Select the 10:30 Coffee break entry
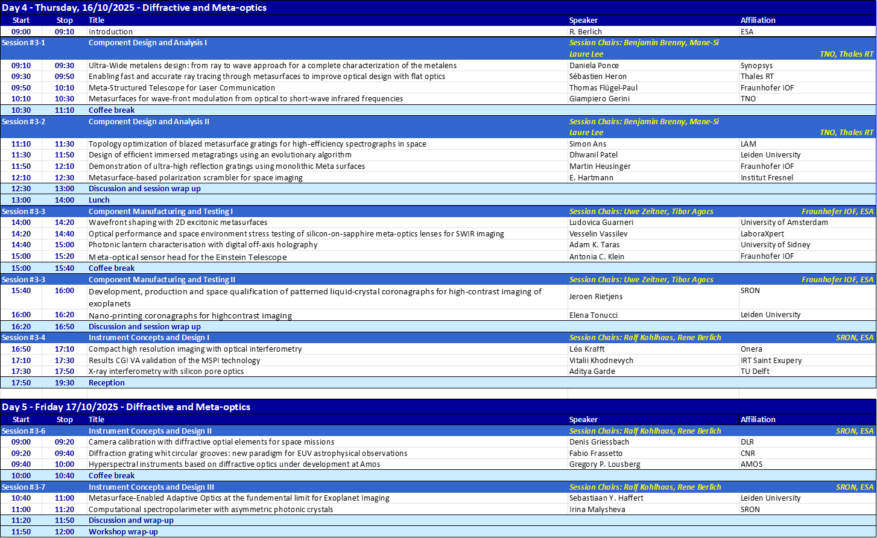 point(112,110)
